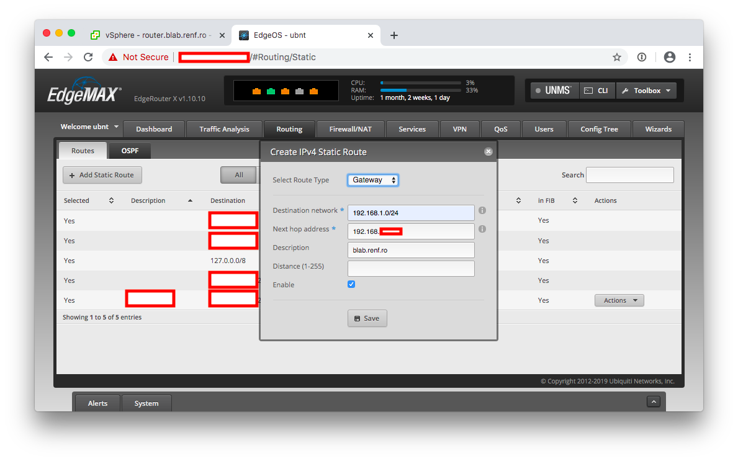
Task: Click the Uptime value 1 month, 2 weeks, 1 day
Action: [415, 98]
